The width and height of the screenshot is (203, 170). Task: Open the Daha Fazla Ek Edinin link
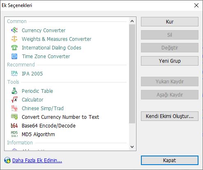pos(37,161)
